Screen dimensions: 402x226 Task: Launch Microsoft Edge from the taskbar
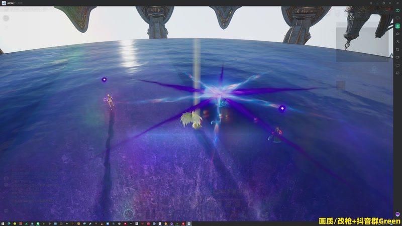point(9,223)
